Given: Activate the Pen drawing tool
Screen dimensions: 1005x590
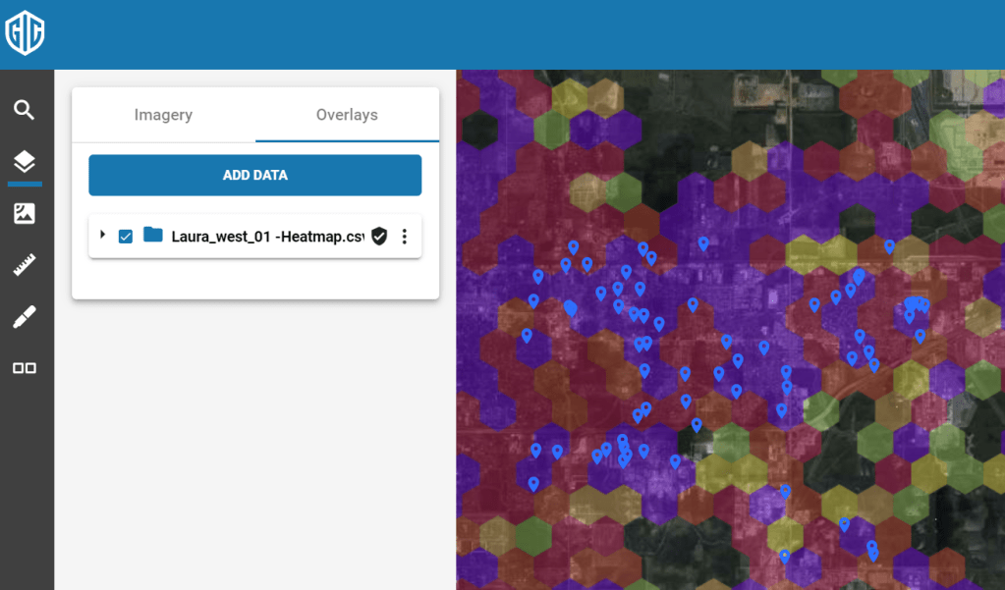Looking at the screenshot, I should tap(25, 317).
